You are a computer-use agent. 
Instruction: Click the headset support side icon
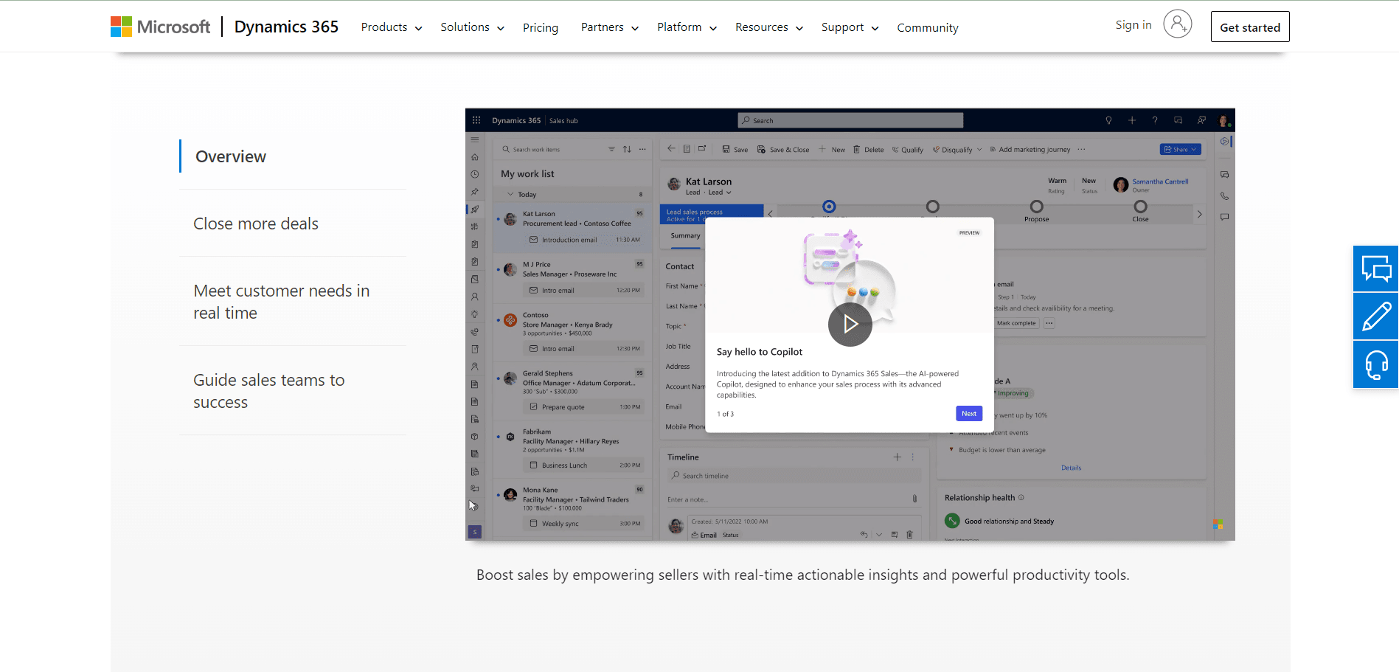point(1375,364)
